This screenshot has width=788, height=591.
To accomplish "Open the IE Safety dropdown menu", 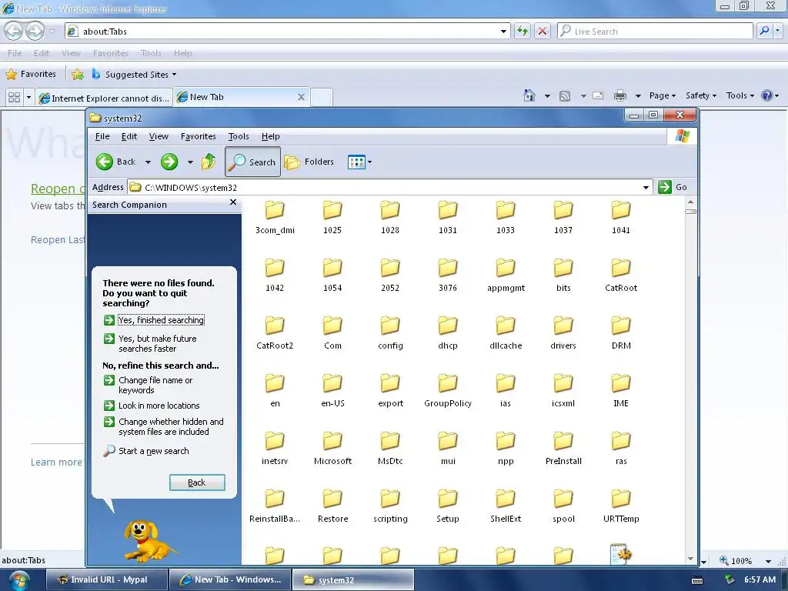I will 701,95.
